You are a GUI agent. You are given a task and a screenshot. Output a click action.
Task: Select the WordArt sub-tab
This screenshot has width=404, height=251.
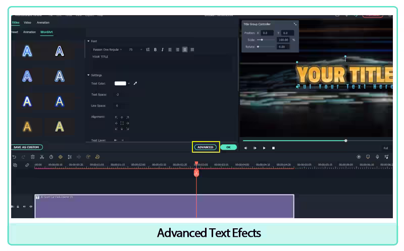coord(46,32)
